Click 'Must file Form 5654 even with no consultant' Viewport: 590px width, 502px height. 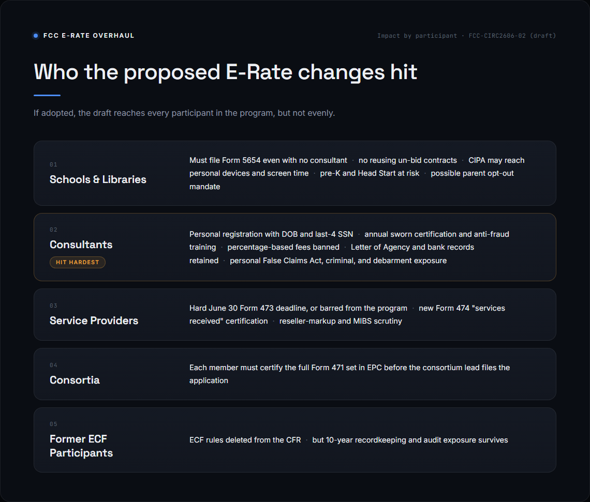(268, 160)
